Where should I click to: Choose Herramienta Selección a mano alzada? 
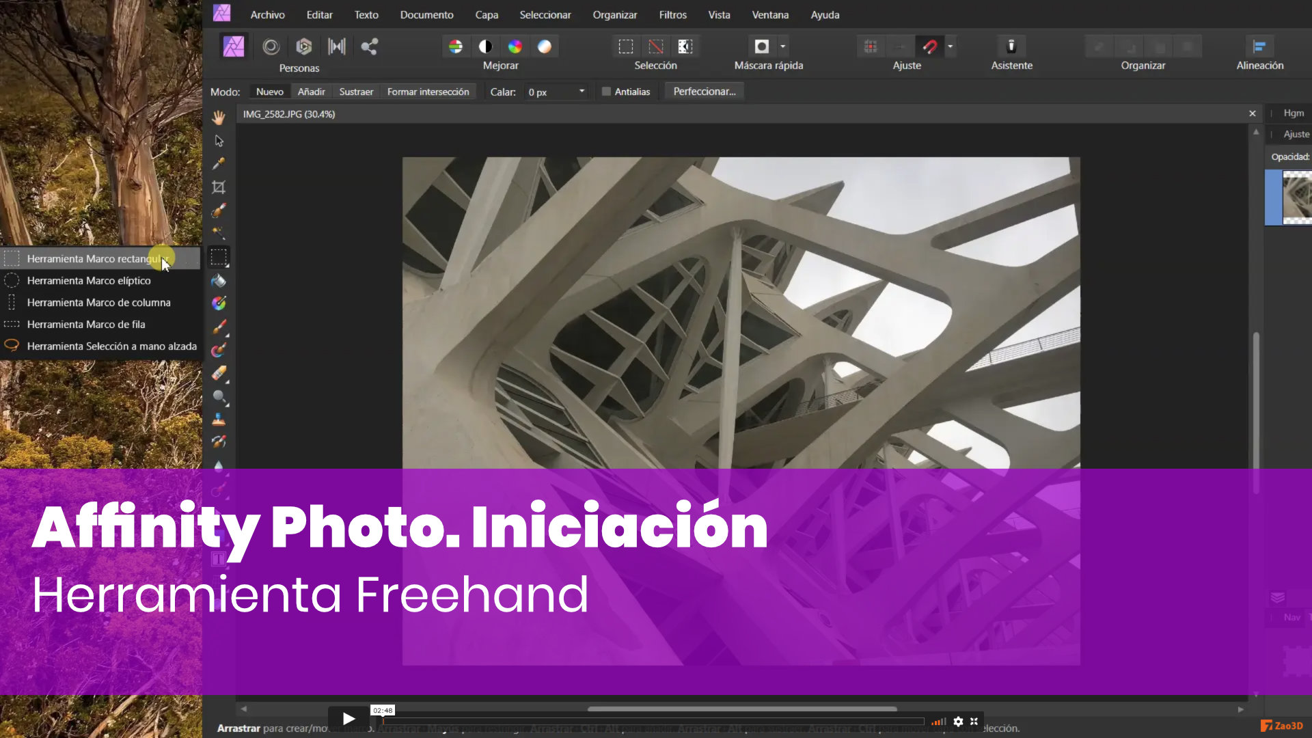(100, 346)
